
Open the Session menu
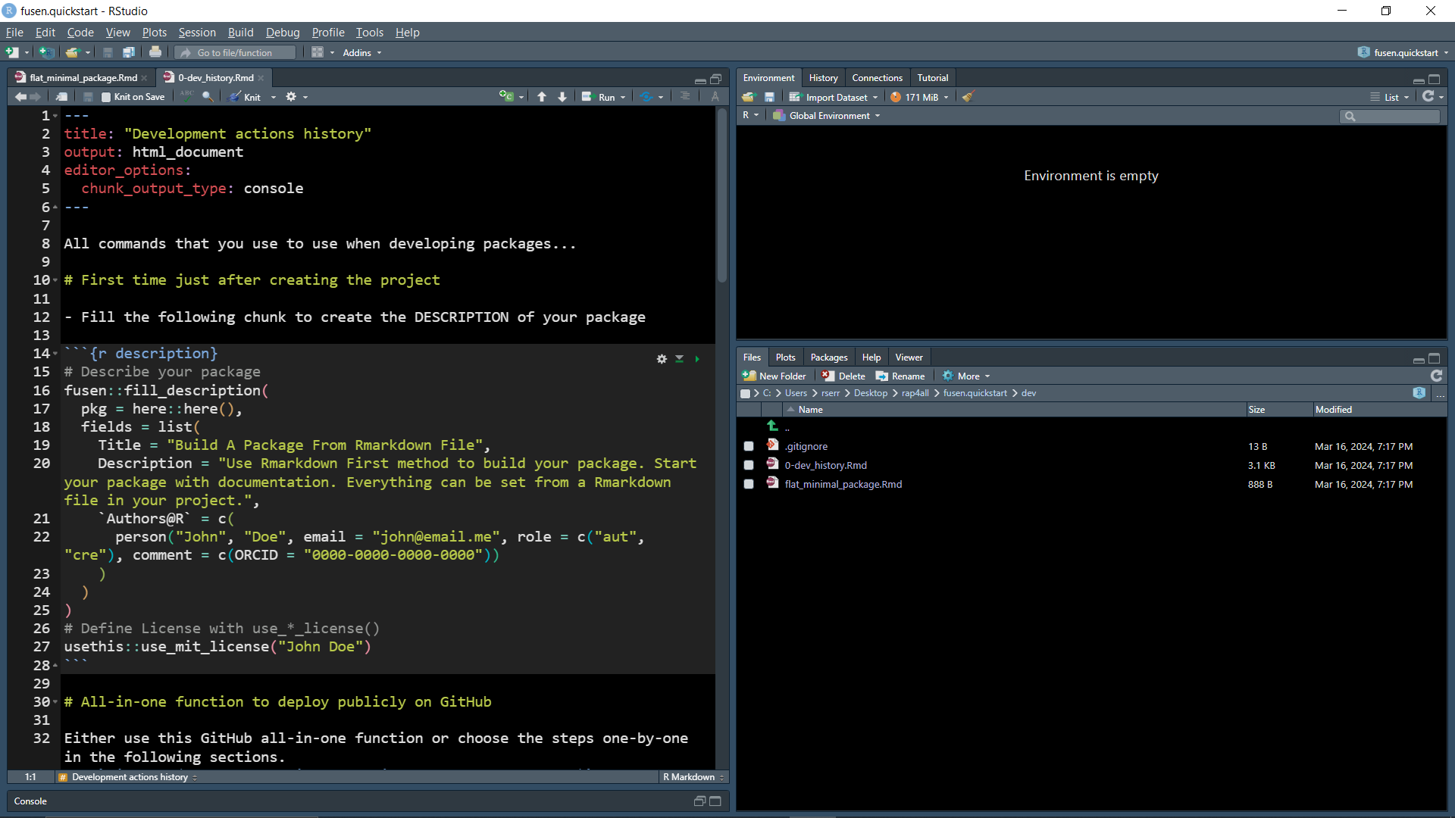click(x=197, y=32)
